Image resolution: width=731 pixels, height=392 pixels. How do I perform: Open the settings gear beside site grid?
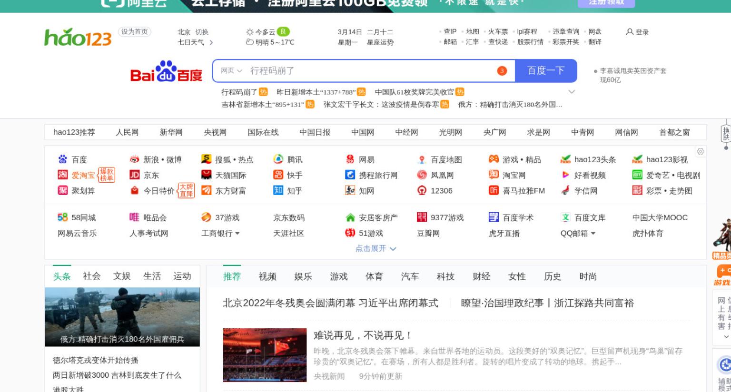[701, 151]
